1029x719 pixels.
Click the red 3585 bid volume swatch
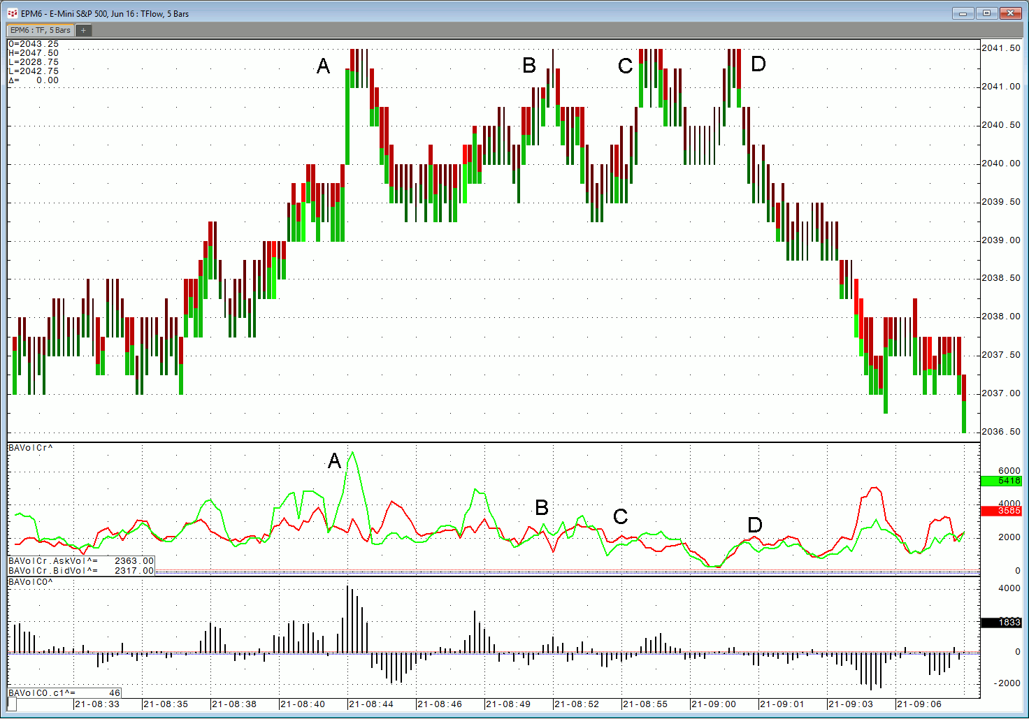[1003, 511]
